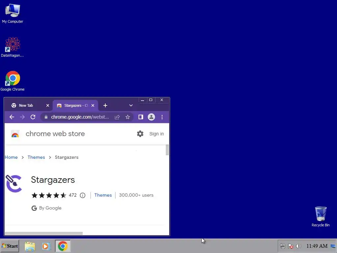Go to Home breadcrumb link

click(x=11, y=157)
